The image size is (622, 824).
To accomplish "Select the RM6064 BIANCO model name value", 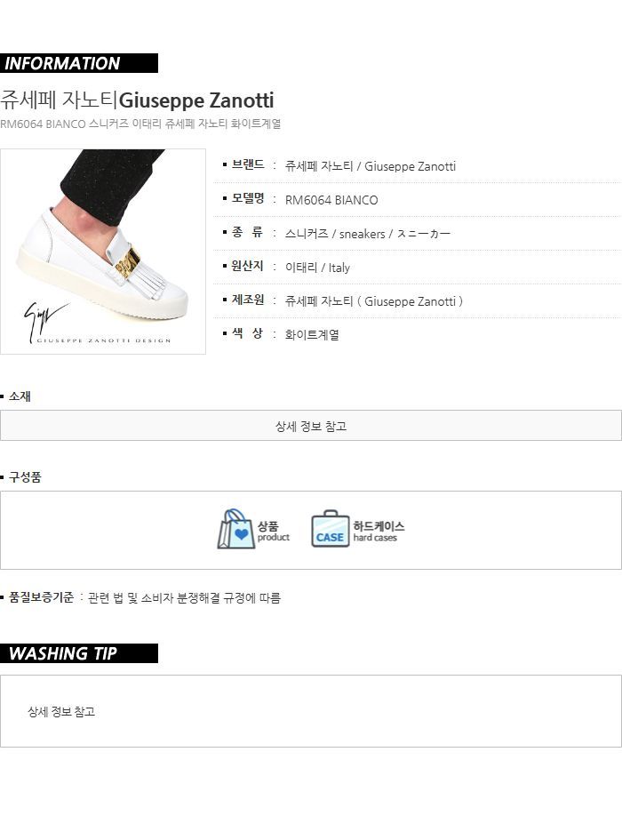I will 331,200.
